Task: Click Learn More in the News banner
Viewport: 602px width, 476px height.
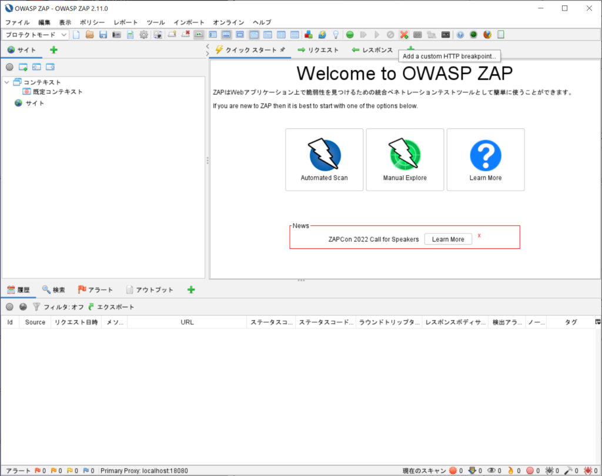Action: click(447, 239)
